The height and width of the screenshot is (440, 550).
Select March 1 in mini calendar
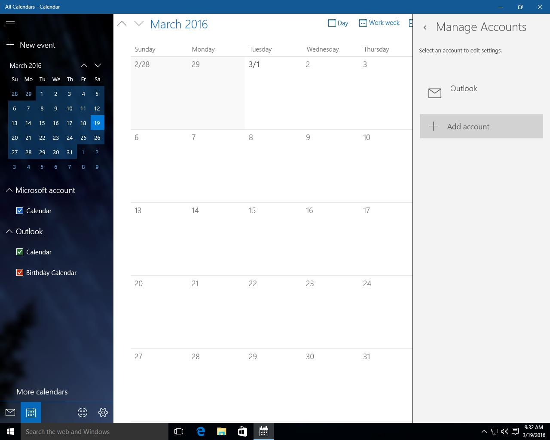(42, 94)
